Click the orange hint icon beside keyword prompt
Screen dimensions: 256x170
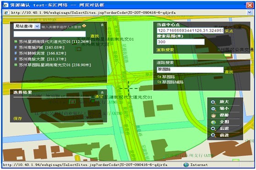click(84, 26)
